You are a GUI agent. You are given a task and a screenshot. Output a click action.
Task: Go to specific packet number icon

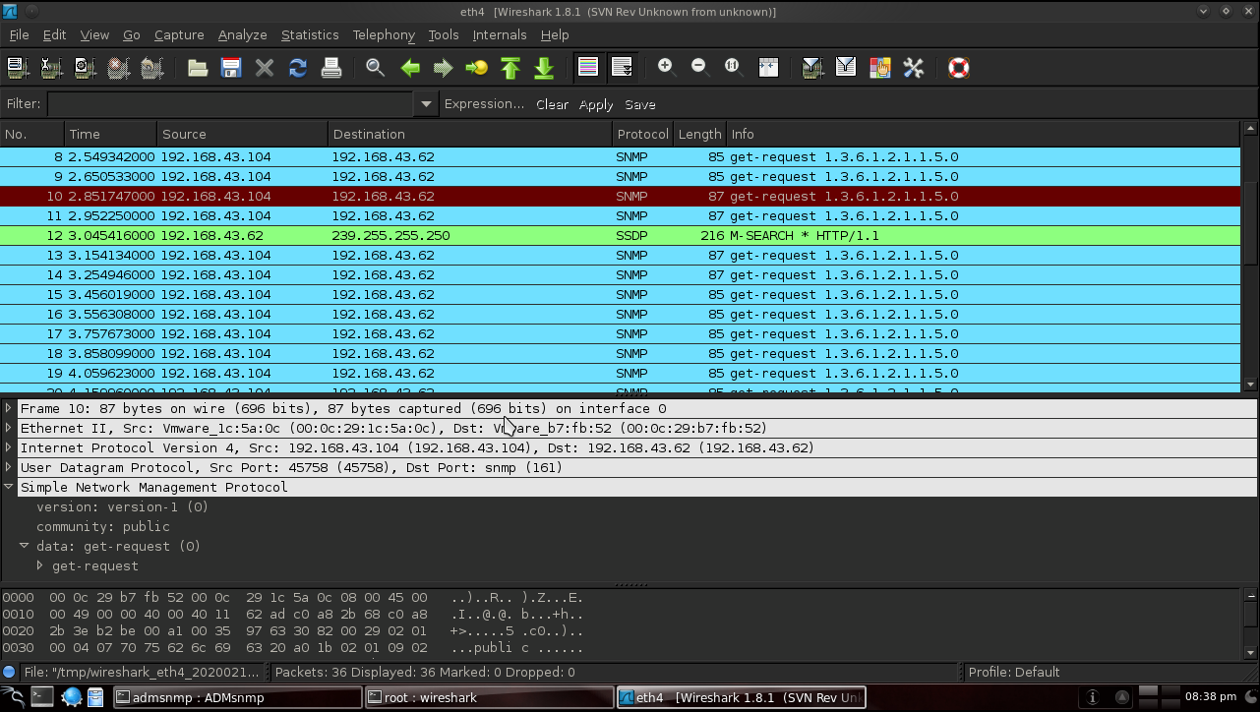477,68
